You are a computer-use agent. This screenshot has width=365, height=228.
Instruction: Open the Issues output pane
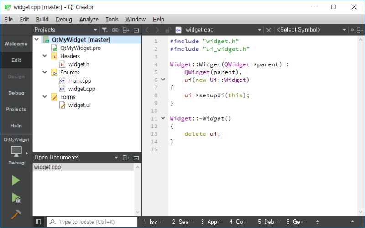pos(153,222)
